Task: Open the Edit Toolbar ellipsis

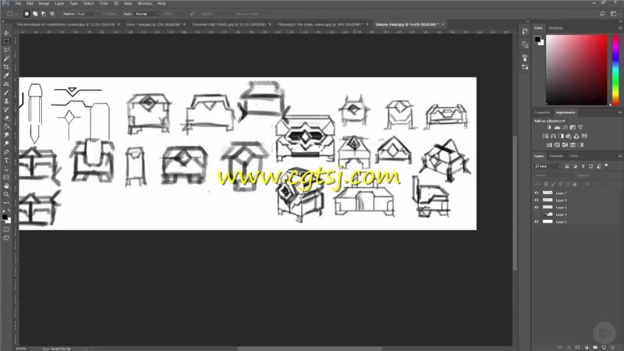Action: (6, 203)
